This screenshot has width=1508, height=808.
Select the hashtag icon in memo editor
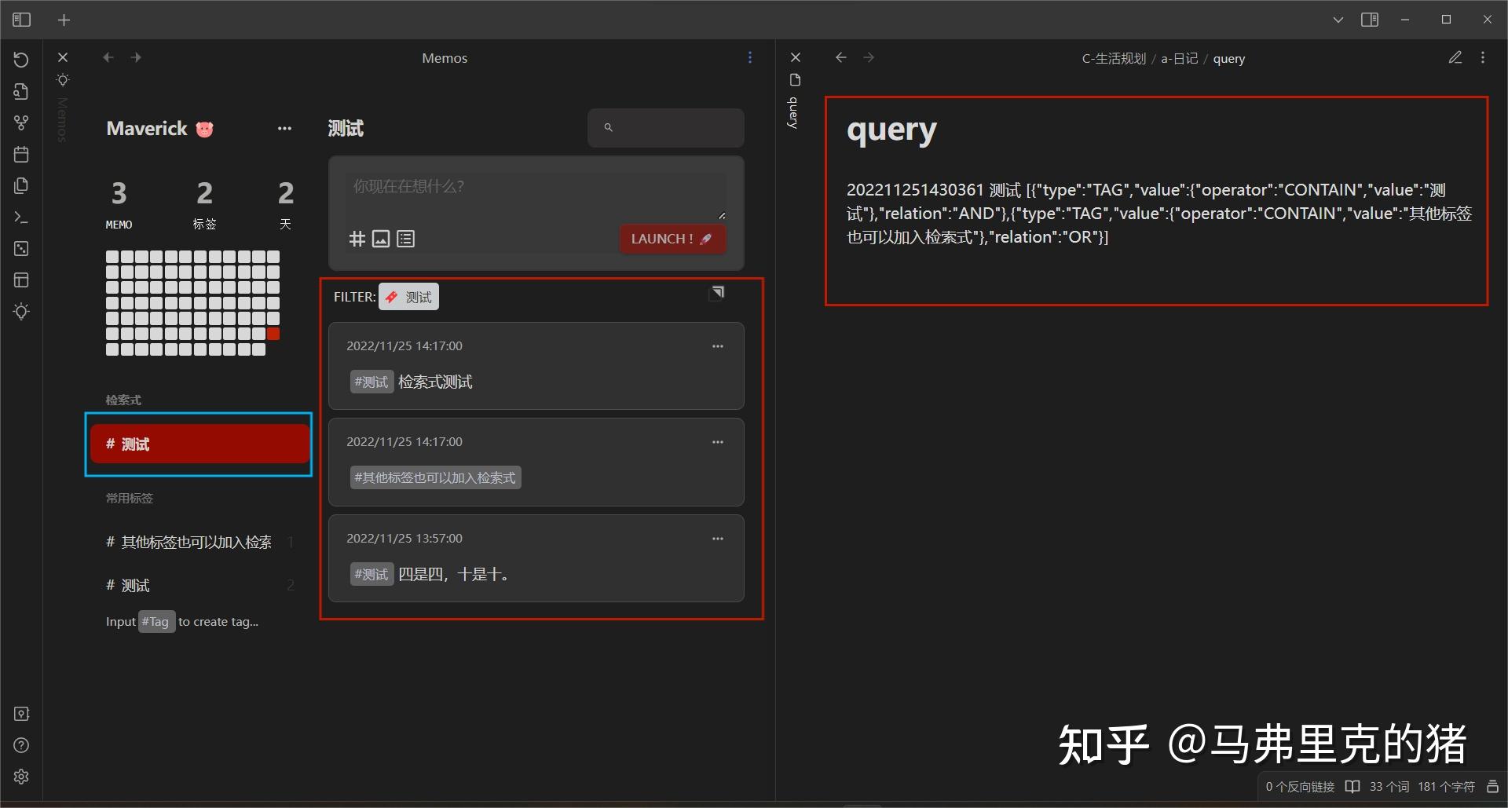(x=357, y=239)
